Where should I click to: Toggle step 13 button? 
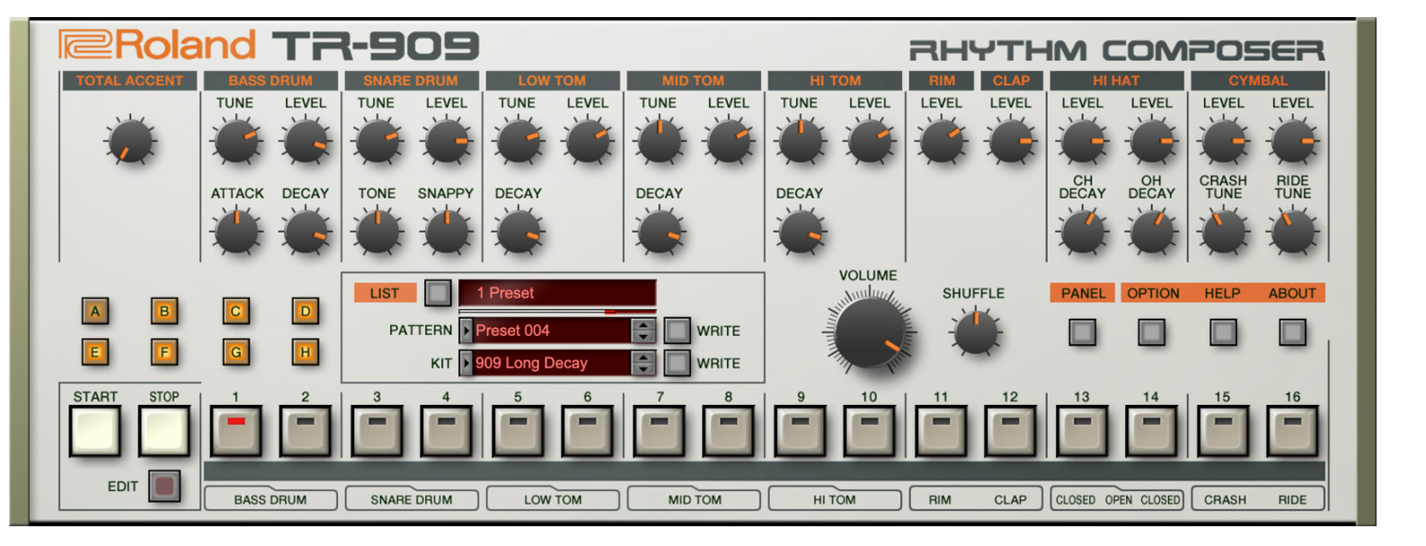click(x=1082, y=432)
